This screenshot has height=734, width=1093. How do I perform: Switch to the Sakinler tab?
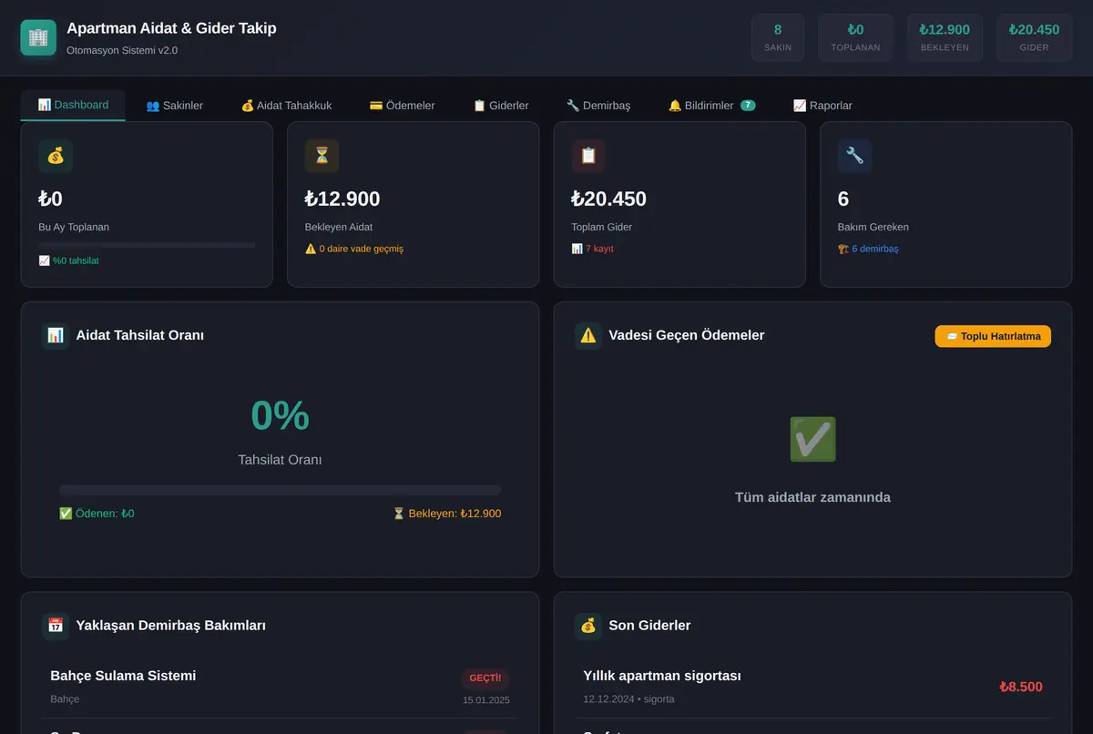[175, 106]
